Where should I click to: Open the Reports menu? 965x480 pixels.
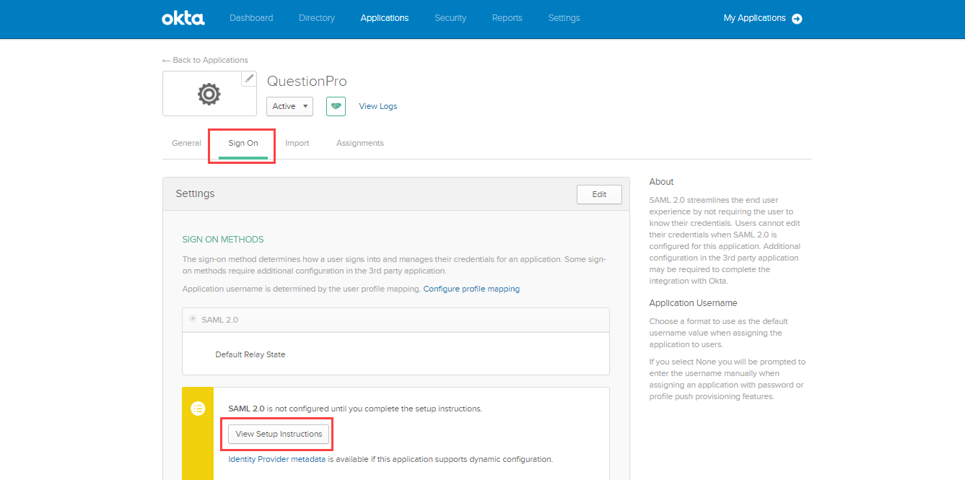[507, 18]
